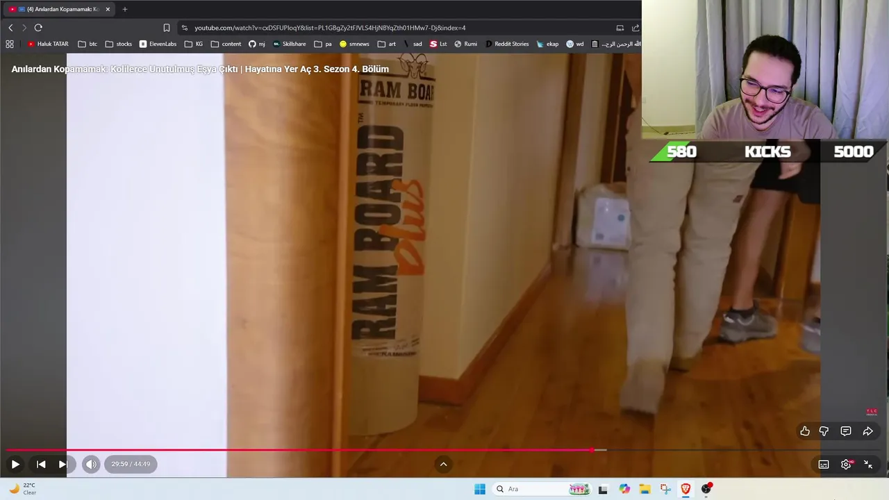
Task: Open the pa bookmark folder
Action: (323, 44)
